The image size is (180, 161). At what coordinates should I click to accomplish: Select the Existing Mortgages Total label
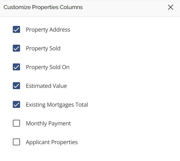pyautogui.click(x=57, y=105)
